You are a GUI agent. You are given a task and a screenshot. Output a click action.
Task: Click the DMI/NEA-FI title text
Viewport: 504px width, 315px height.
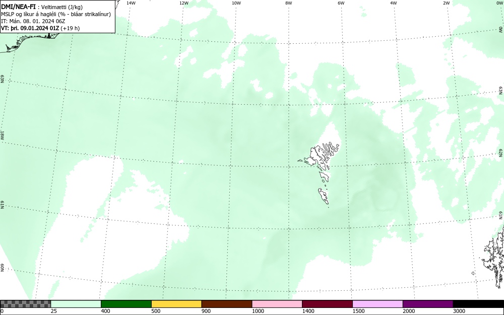coord(18,7)
